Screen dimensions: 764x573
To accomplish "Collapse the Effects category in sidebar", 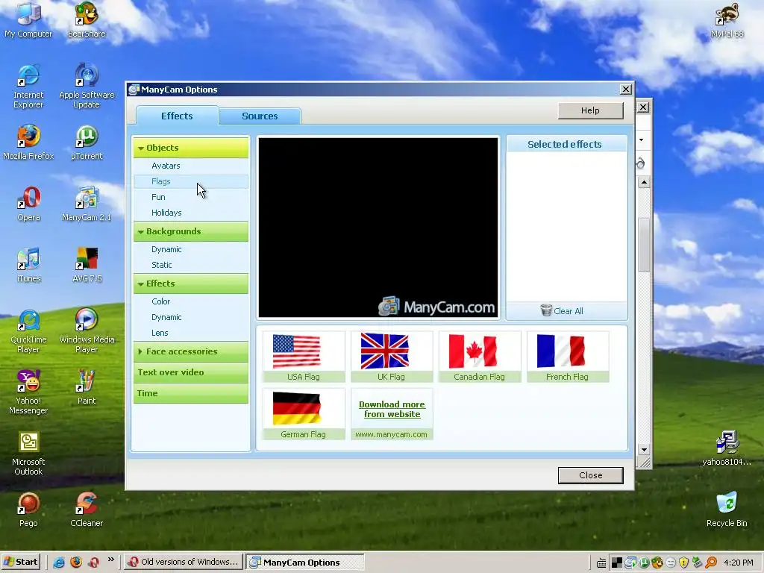I will point(190,284).
